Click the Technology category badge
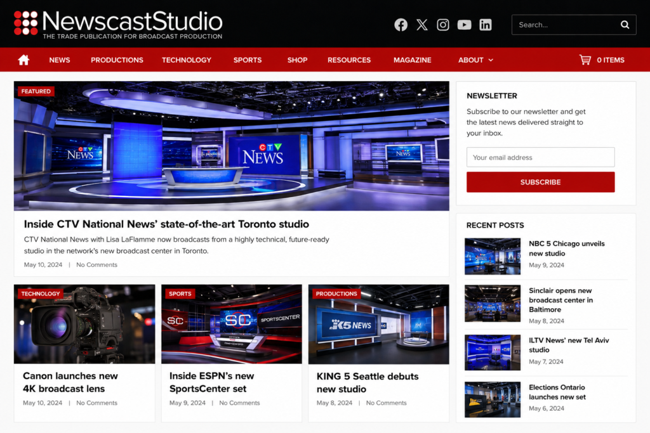Screen dimensions: 650x433 41,294
